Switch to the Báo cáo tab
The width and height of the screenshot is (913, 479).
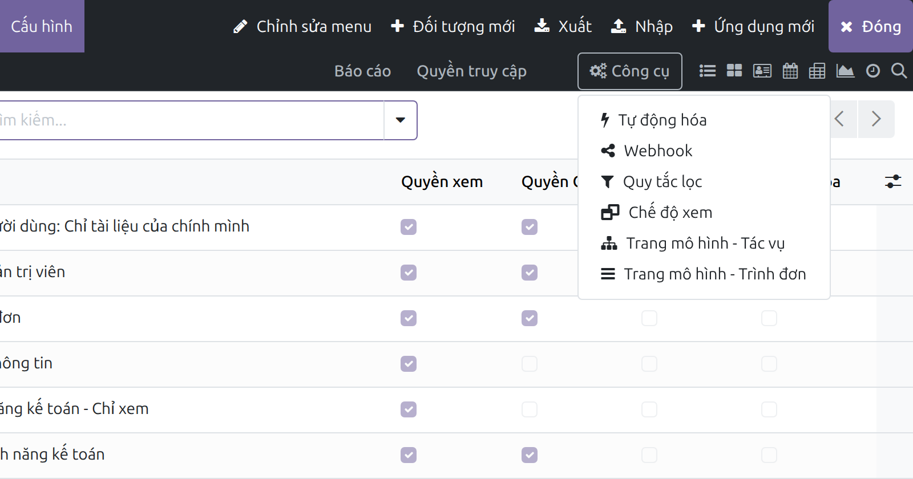(x=362, y=71)
